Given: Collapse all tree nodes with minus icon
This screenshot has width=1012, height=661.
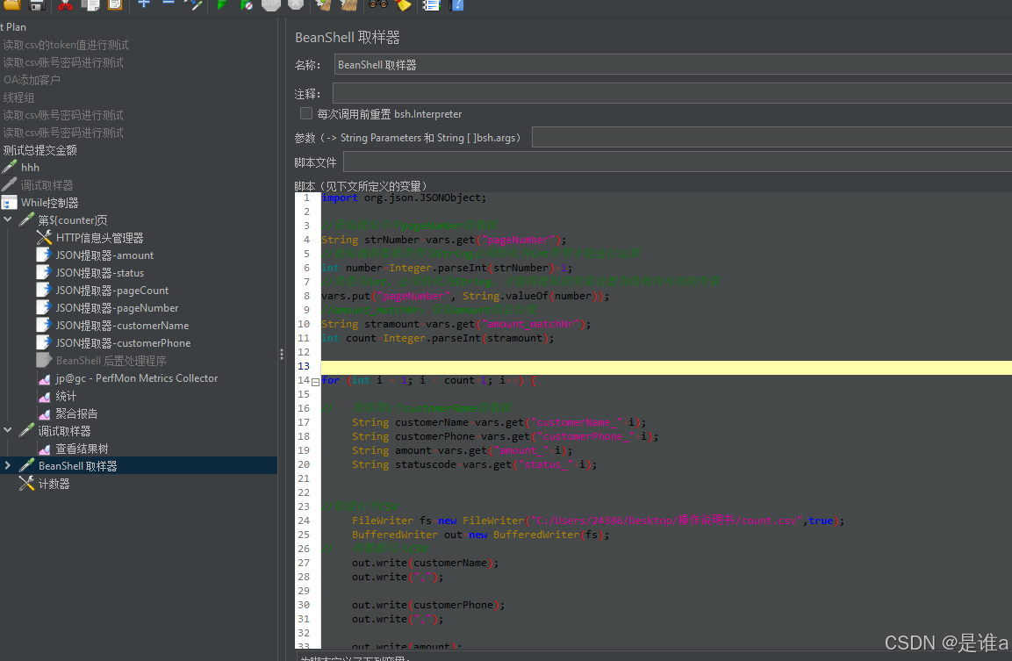Looking at the screenshot, I should coord(169,6).
